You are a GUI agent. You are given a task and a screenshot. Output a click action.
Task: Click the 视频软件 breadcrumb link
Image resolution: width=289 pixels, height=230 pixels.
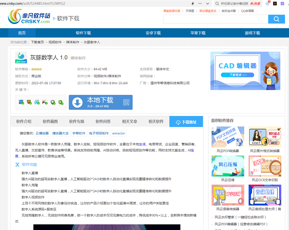pos(55,42)
